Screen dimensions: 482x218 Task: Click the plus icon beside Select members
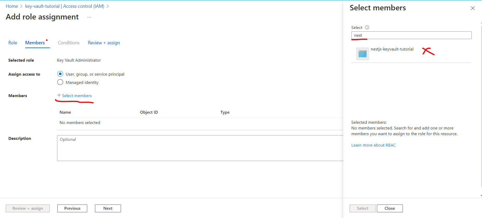tap(59, 95)
